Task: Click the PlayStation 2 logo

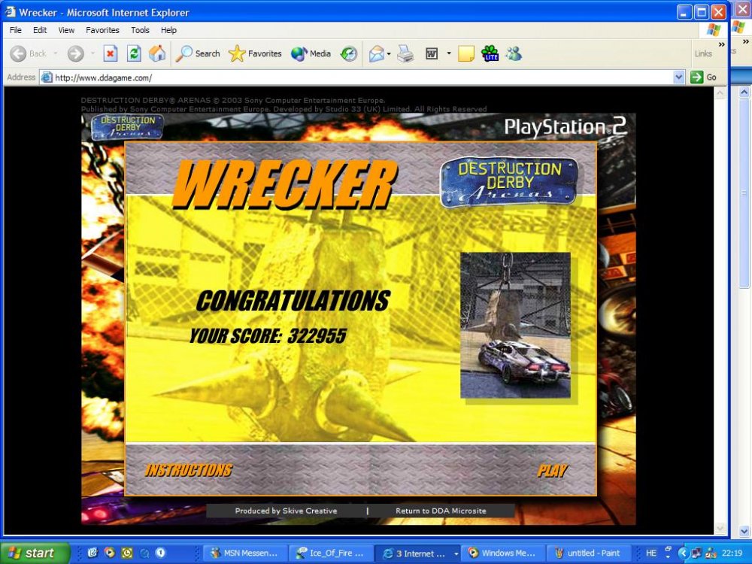Action: [x=566, y=127]
